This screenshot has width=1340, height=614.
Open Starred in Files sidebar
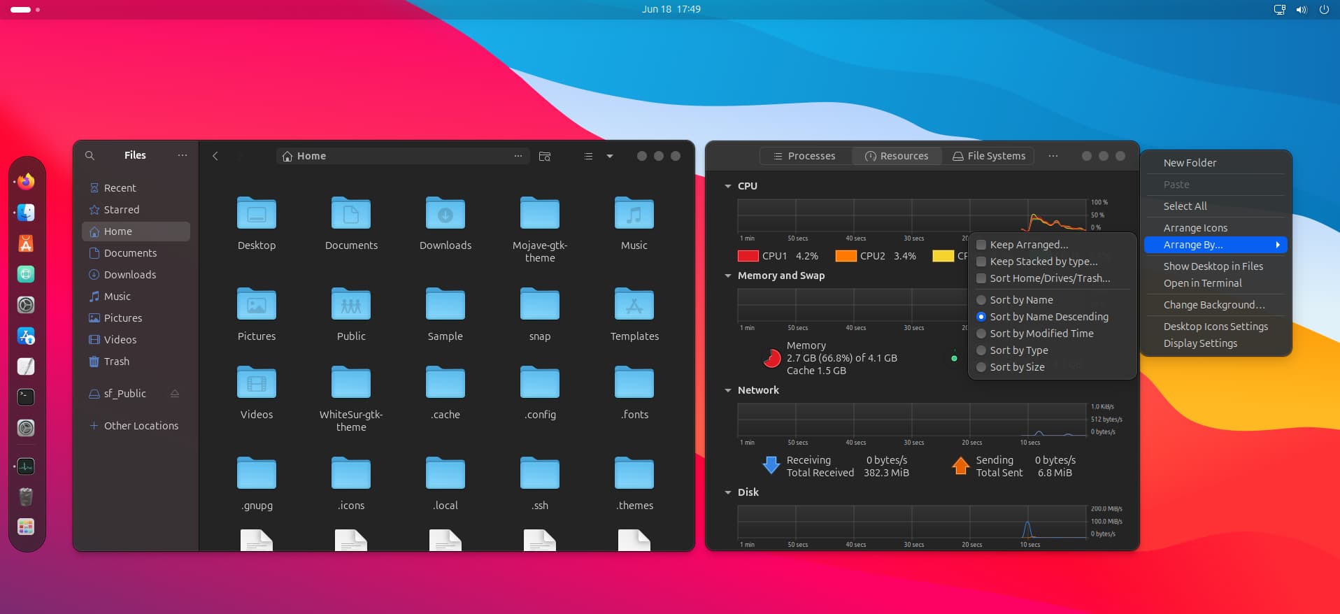tap(136, 210)
